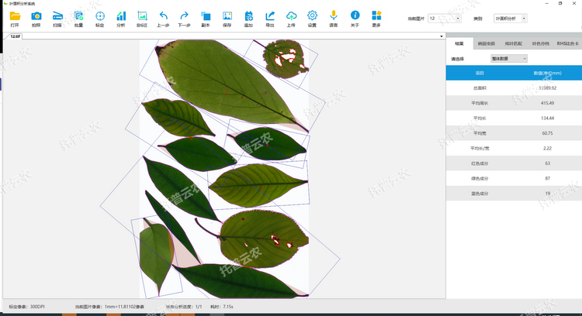Open 批量 batch processing
The height and width of the screenshot is (316, 582).
click(78, 16)
